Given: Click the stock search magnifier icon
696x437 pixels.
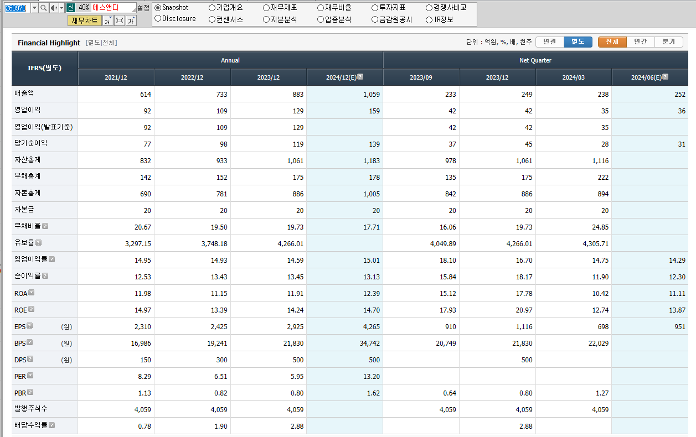Looking at the screenshot, I should (44, 8).
